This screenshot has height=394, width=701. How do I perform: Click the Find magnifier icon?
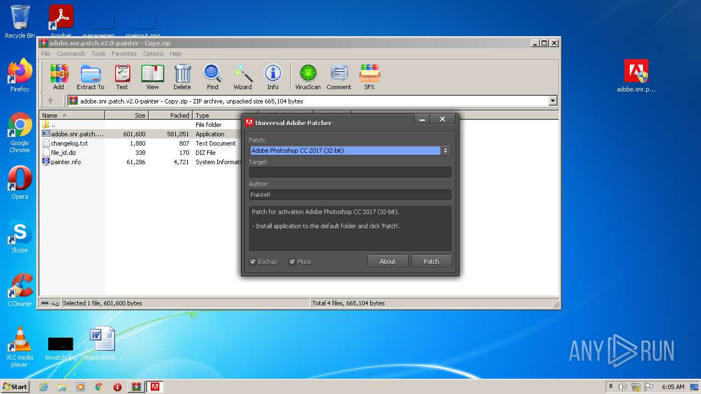click(212, 77)
